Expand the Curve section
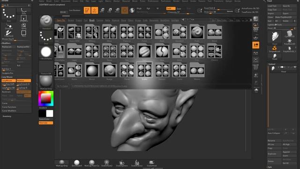This screenshot has height=169, width=300. [5, 103]
